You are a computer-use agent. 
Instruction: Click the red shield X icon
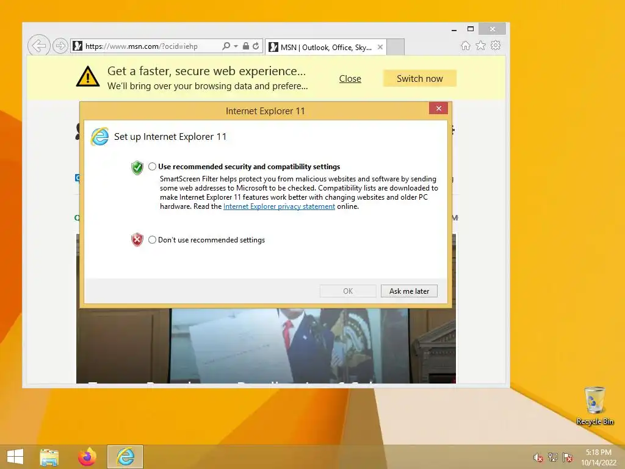coord(137,239)
